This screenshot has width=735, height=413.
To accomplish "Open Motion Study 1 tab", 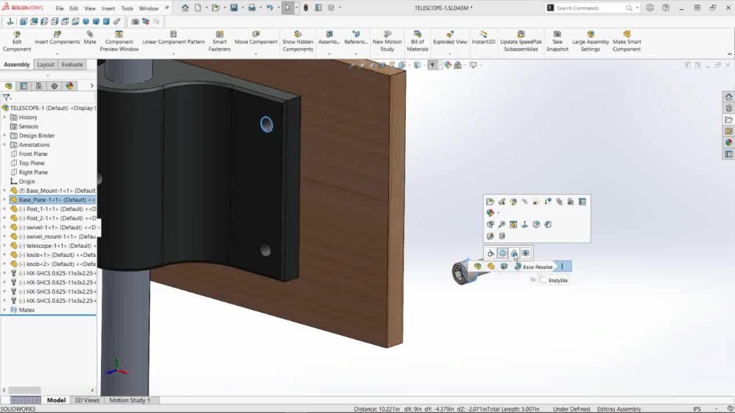I will tap(130, 400).
